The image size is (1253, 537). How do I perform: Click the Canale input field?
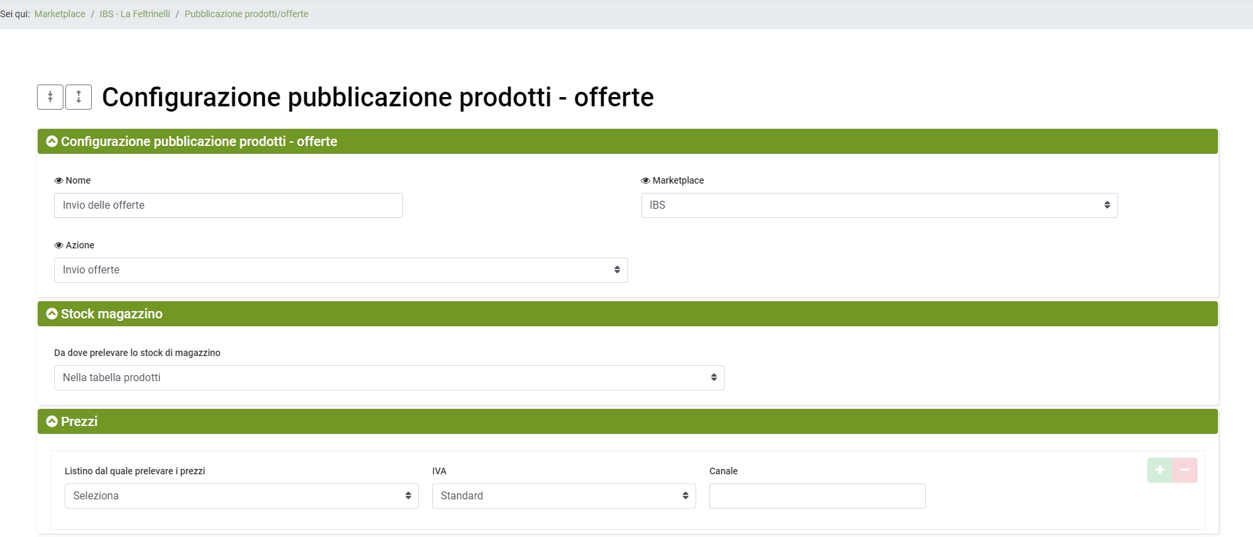tap(817, 496)
